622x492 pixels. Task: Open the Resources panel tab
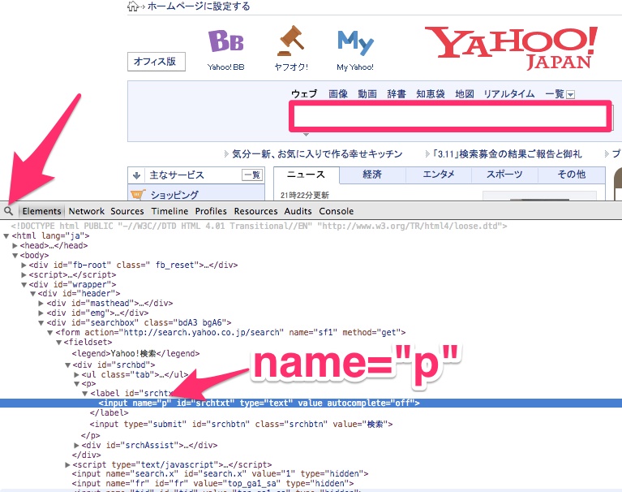pyautogui.click(x=255, y=211)
